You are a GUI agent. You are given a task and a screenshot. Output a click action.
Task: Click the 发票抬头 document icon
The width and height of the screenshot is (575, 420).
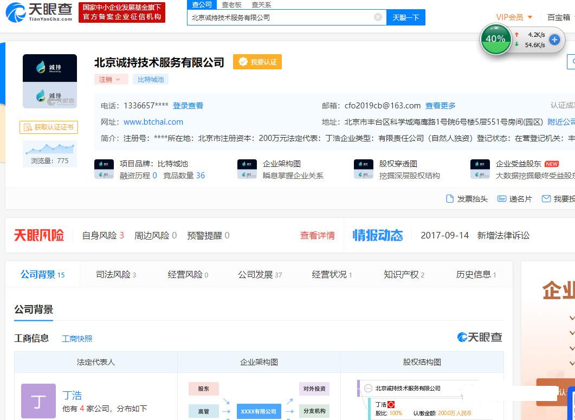point(450,199)
